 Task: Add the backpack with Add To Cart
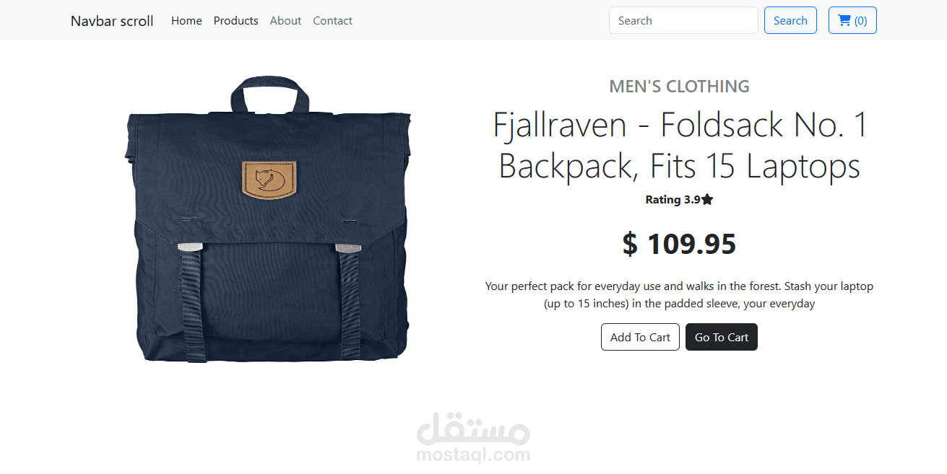(x=640, y=337)
